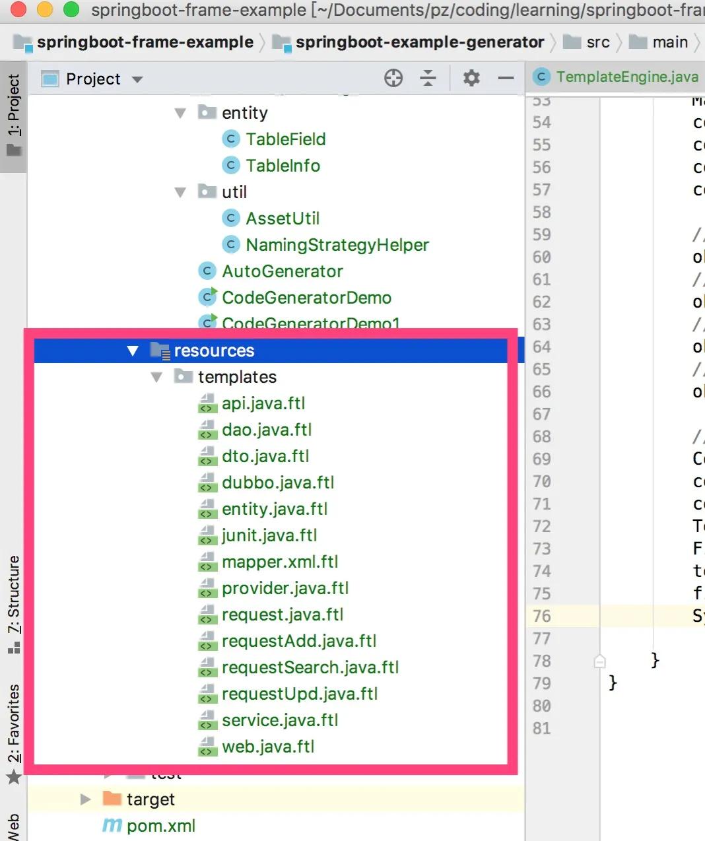
Task: Click the collapse all icon in Project panel
Action: click(428, 78)
